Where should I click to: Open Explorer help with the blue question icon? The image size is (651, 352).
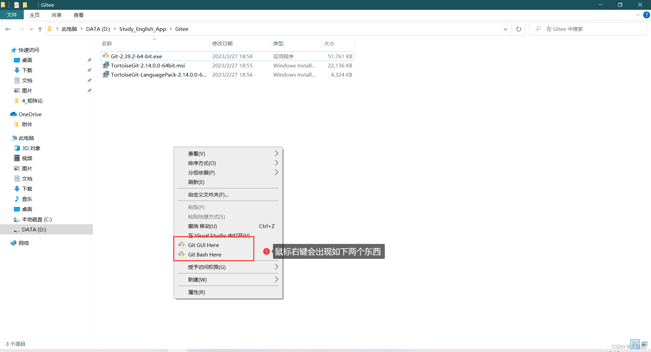click(647, 15)
